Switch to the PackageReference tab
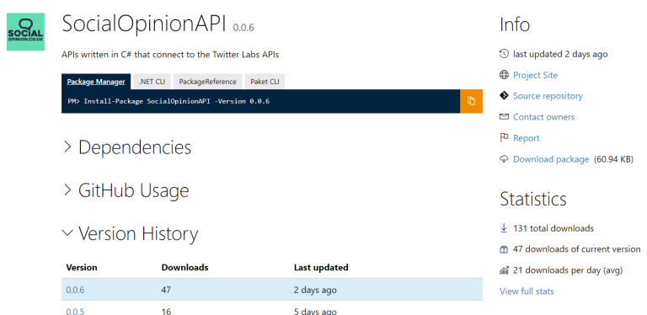Screen dimensions: 647x315 (207, 81)
